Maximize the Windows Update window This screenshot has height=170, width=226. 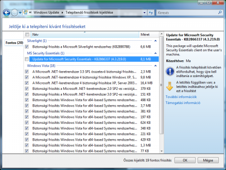pyautogui.click(x=208, y=3)
